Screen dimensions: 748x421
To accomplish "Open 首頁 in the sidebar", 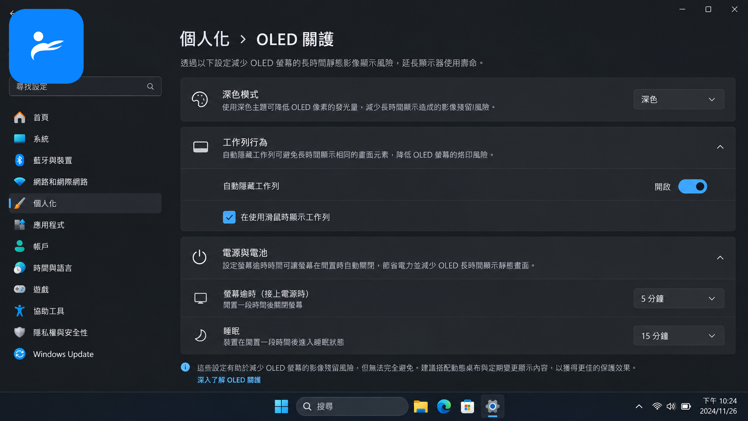I will coord(85,117).
